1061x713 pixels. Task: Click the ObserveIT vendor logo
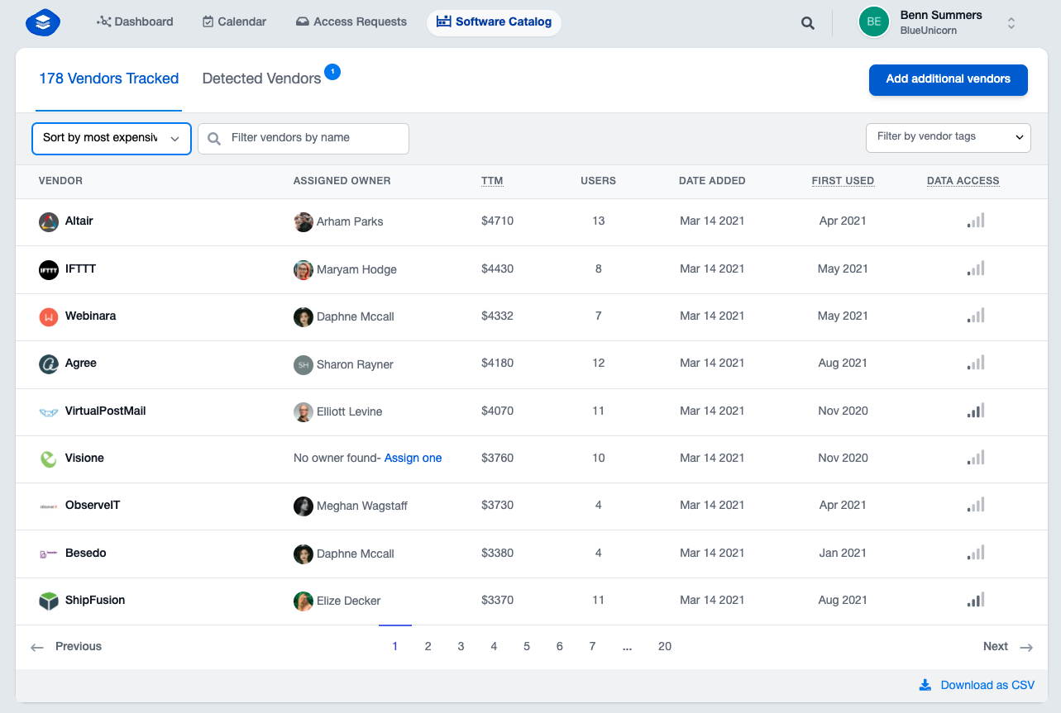click(49, 506)
